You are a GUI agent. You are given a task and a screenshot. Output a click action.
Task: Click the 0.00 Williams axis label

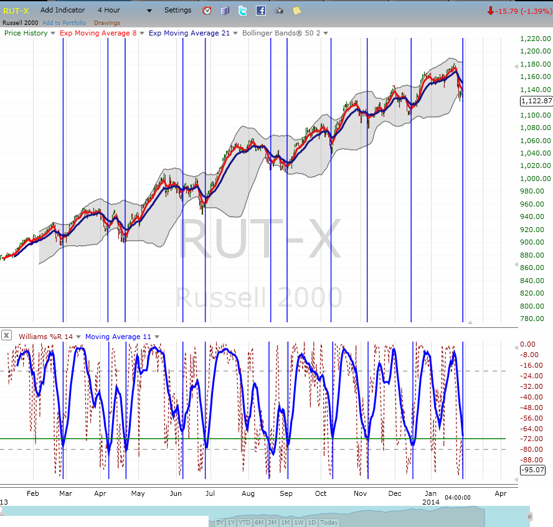tap(527, 344)
